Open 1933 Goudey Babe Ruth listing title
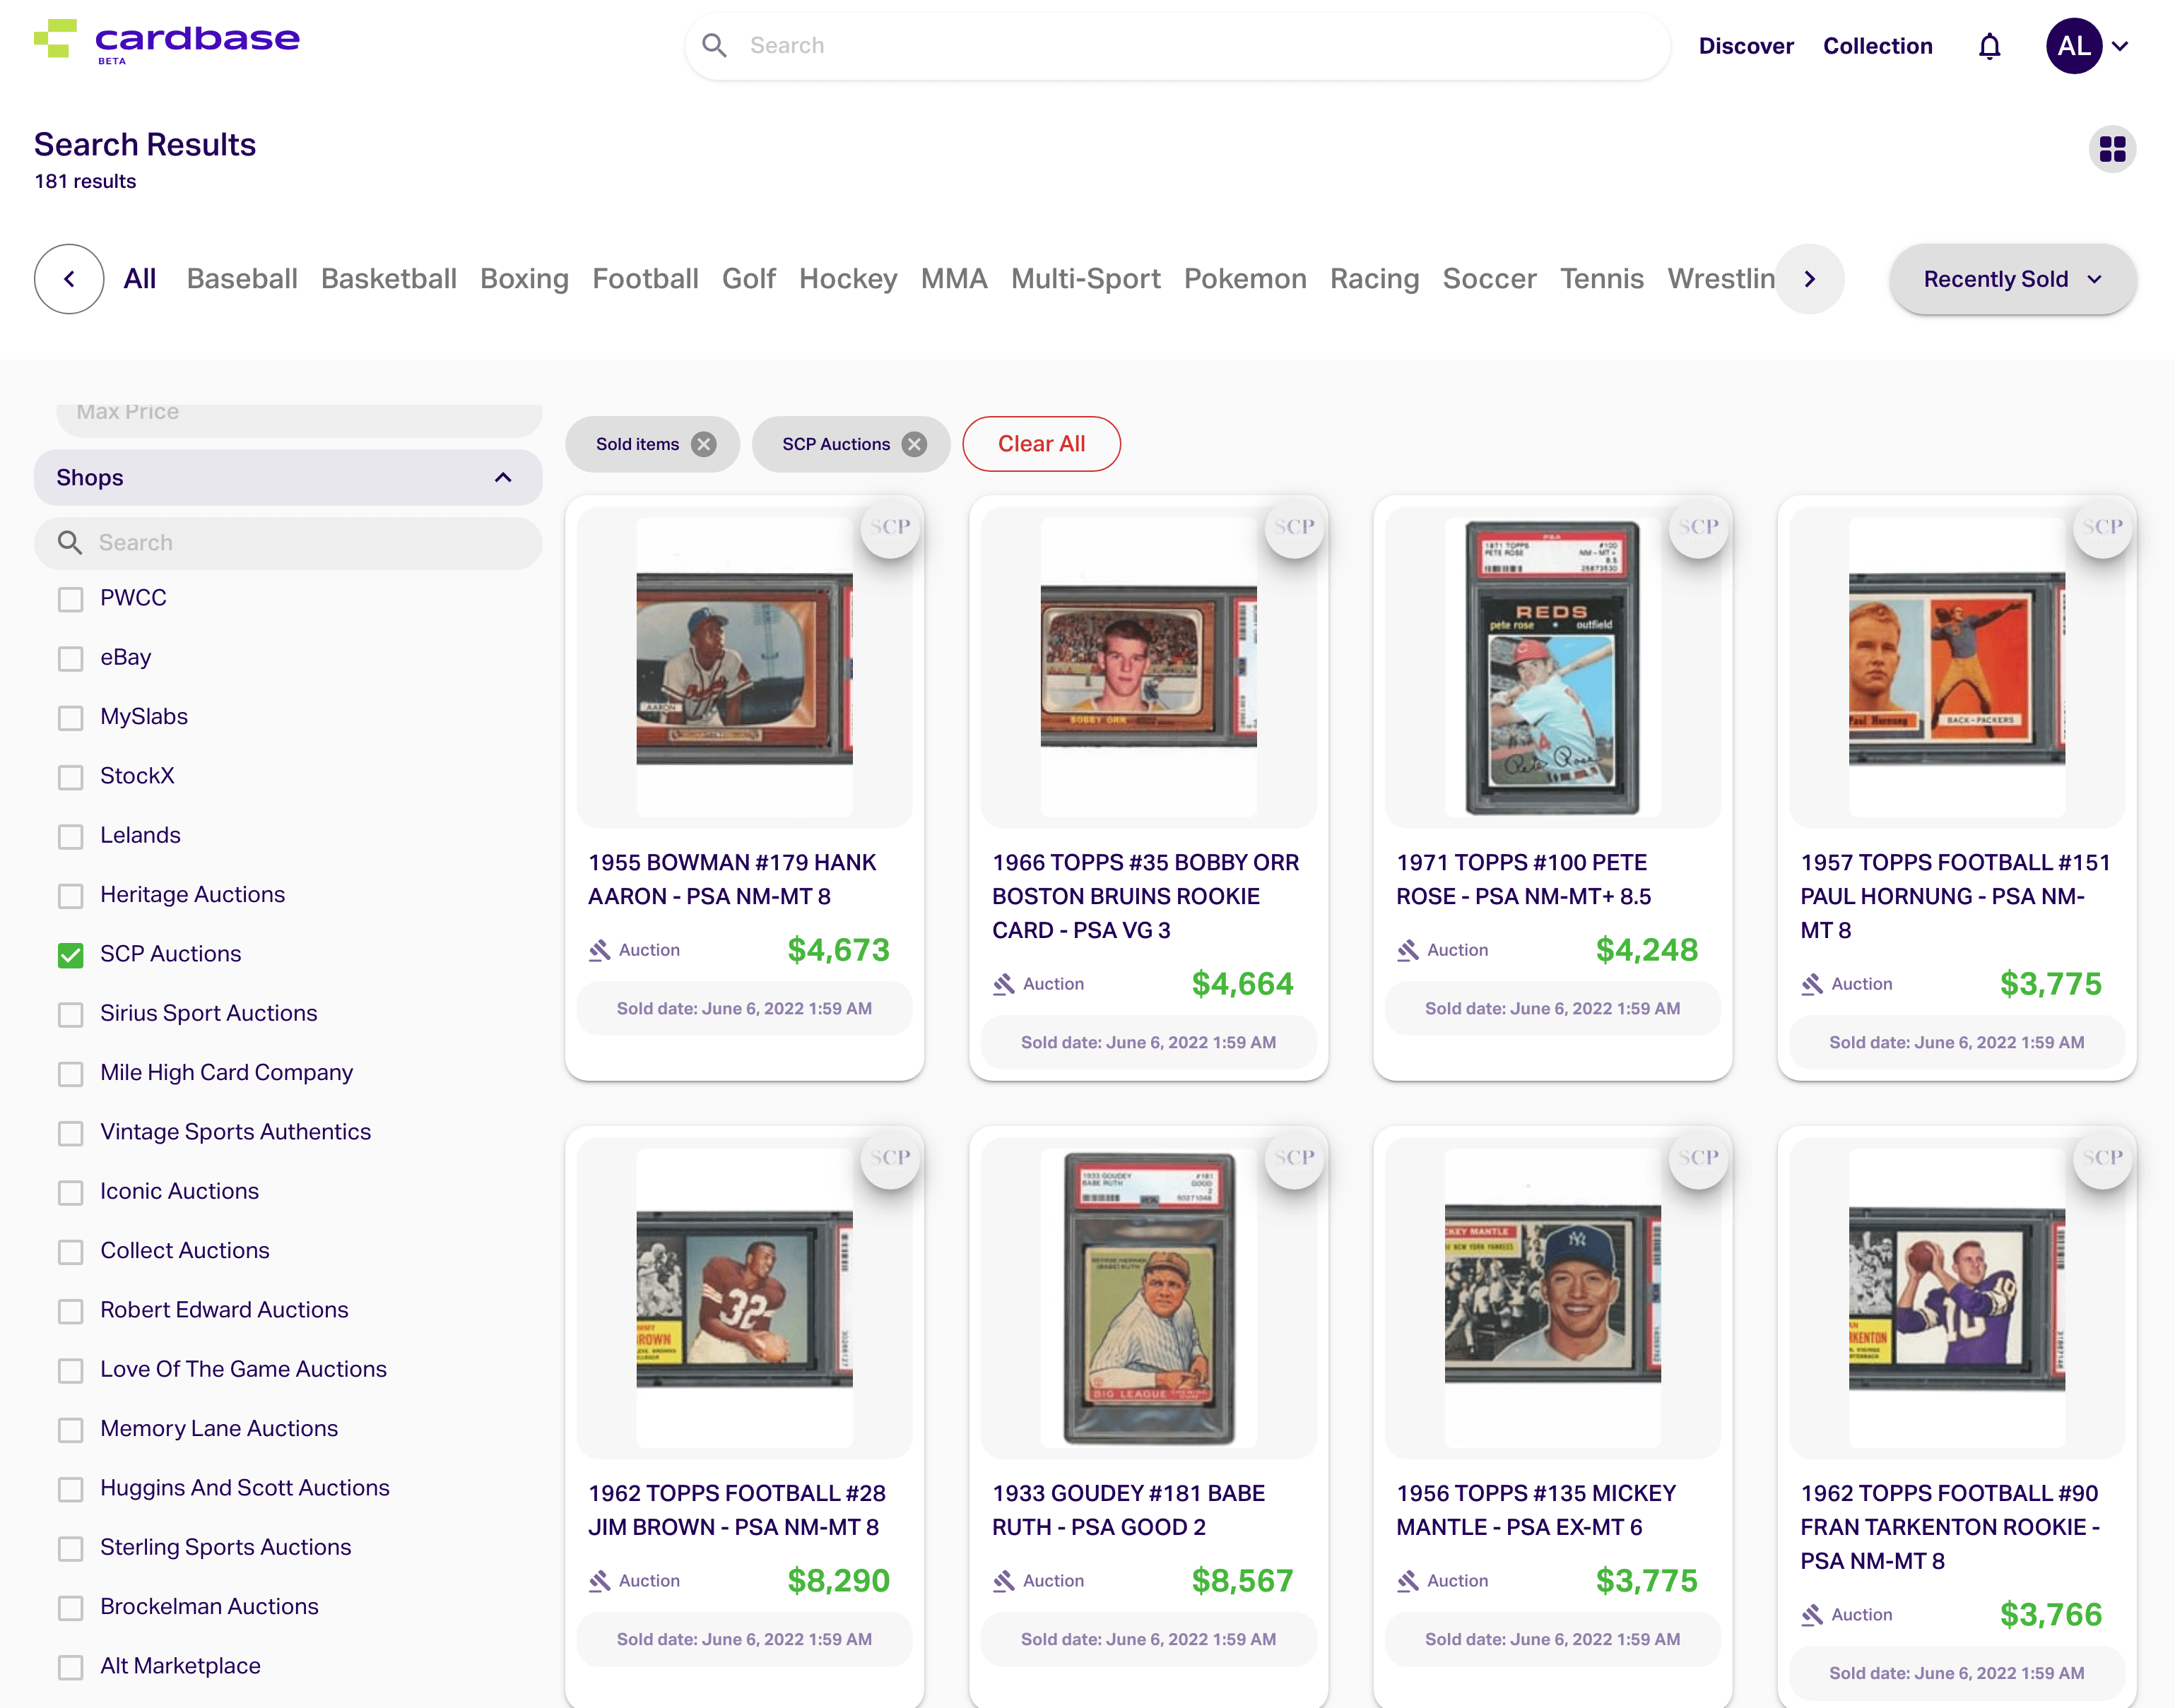Image resolution: width=2175 pixels, height=1708 pixels. [1128, 1510]
